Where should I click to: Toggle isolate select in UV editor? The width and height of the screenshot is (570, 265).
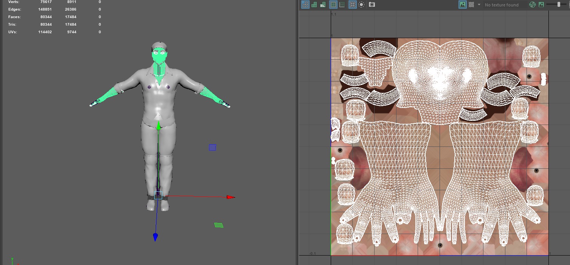361,5
